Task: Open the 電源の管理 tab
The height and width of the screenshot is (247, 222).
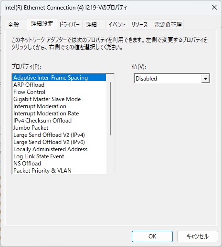Action: (x=168, y=25)
